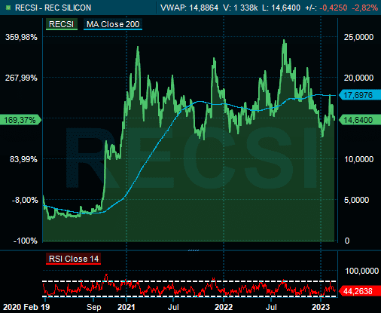Click the 100,0000 RSI scale label

(362, 271)
